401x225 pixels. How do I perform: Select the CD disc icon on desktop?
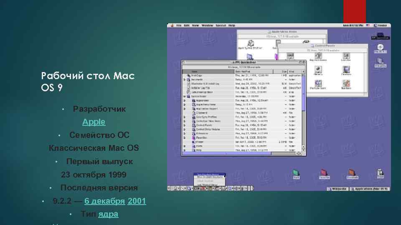coord(380,48)
